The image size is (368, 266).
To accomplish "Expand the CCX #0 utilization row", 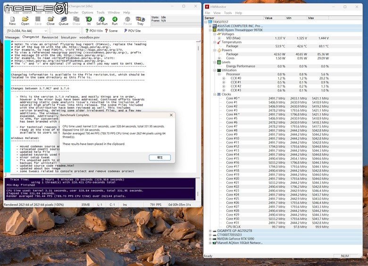I will 224,78.
